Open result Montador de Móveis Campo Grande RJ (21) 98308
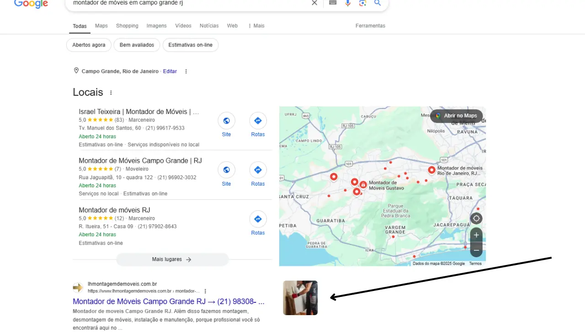This screenshot has width=585, height=332. (169, 301)
